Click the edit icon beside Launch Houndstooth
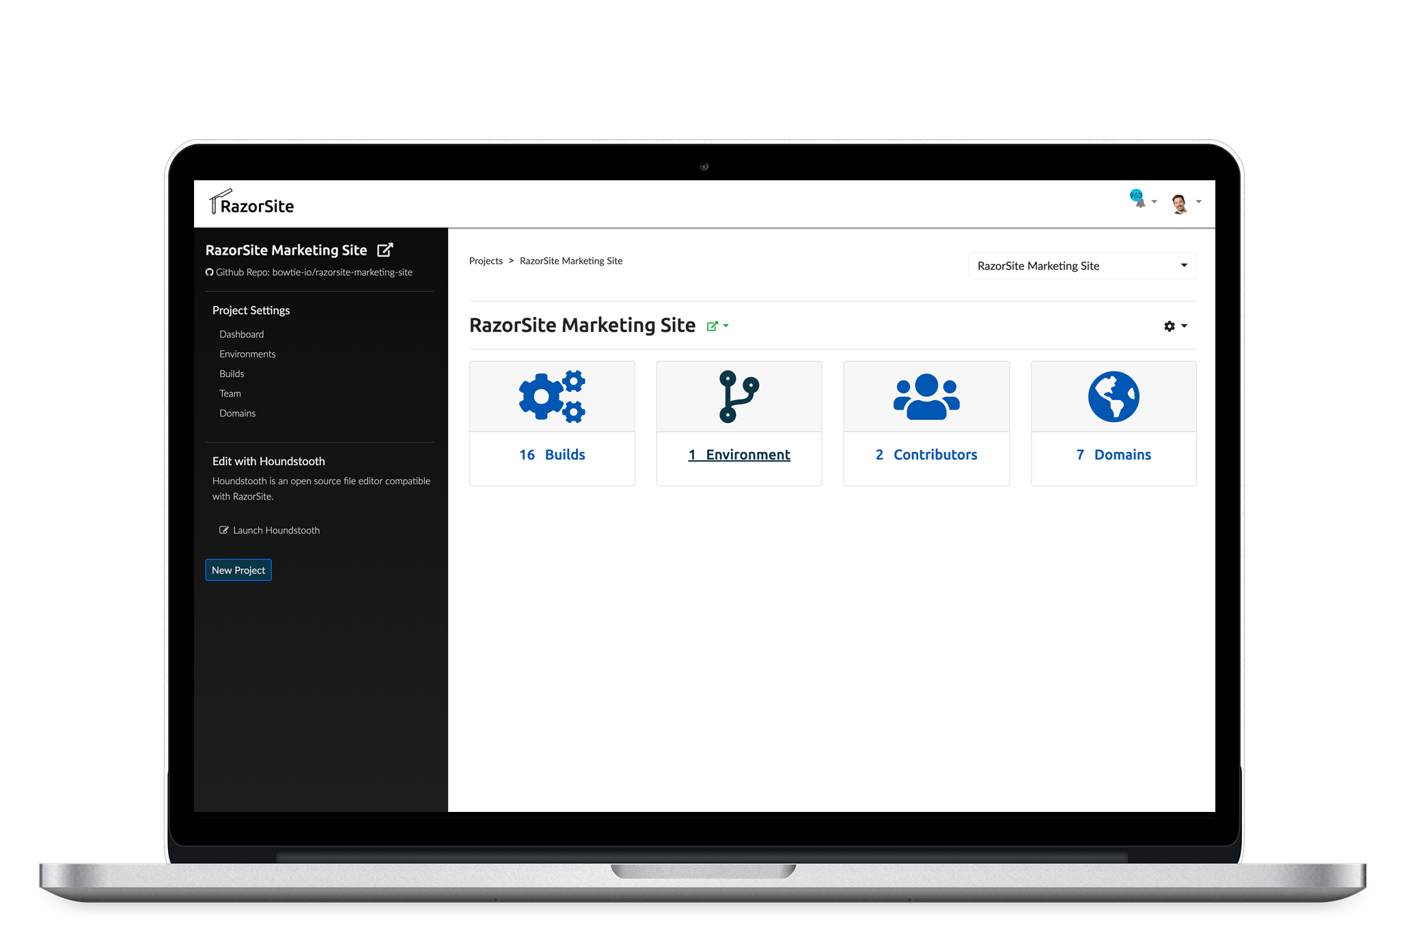1408x928 pixels. [x=223, y=530]
